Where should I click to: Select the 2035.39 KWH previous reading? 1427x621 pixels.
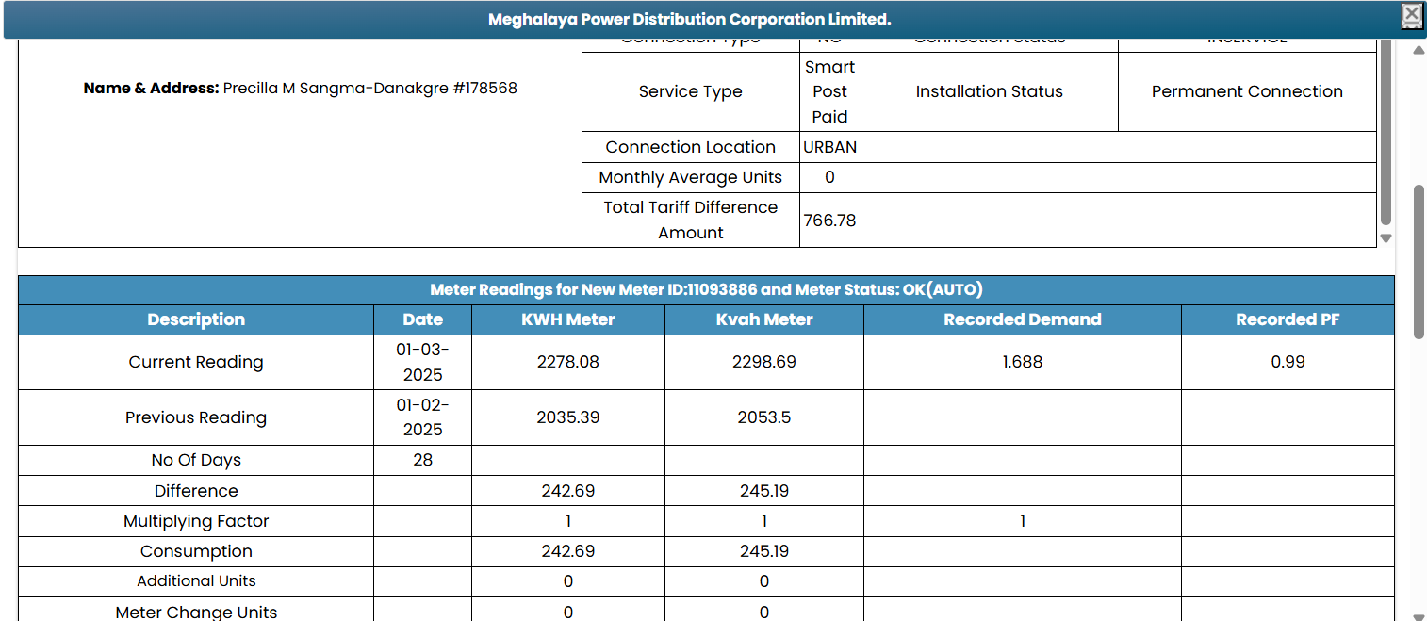click(x=568, y=417)
